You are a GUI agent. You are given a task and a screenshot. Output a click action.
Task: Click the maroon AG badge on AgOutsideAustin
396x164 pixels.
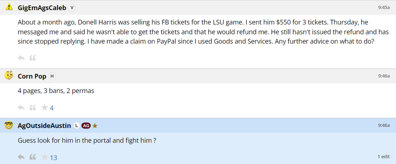click(86, 126)
